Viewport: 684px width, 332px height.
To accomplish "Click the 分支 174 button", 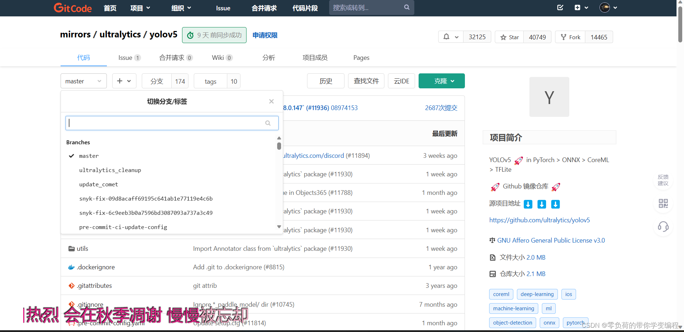I will pos(165,81).
